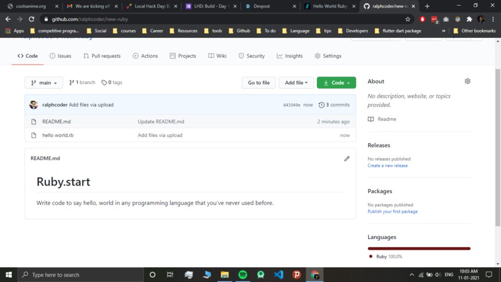Image resolution: width=501 pixels, height=282 pixels.
Task: Click the red ad blocker extension icon
Action: (423, 19)
